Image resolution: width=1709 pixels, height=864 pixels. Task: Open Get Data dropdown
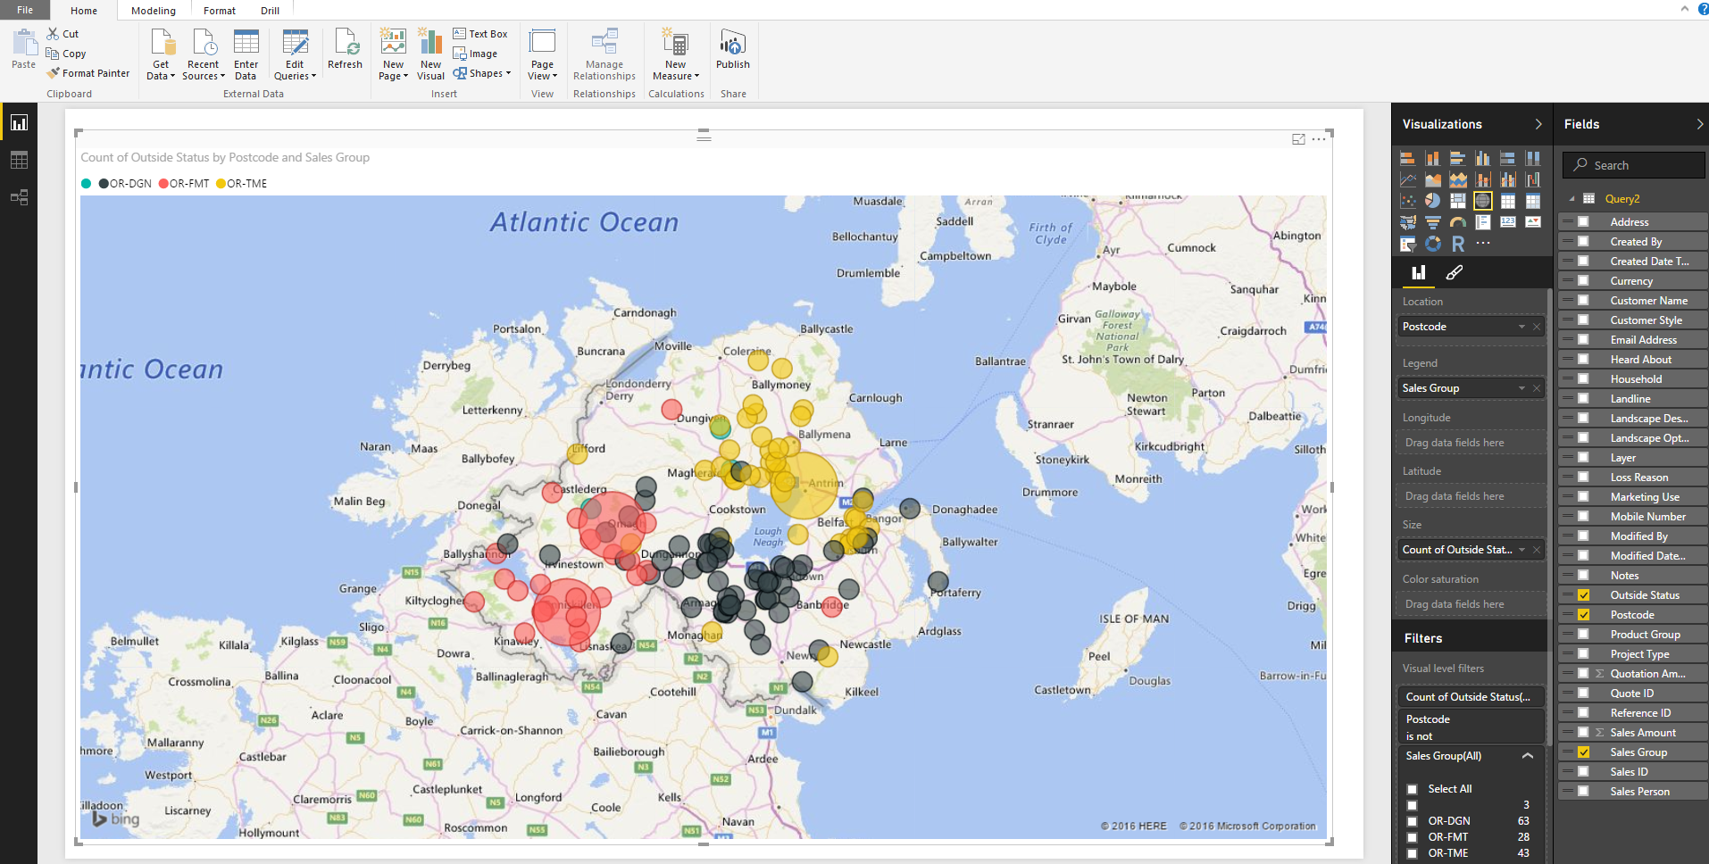[161, 55]
